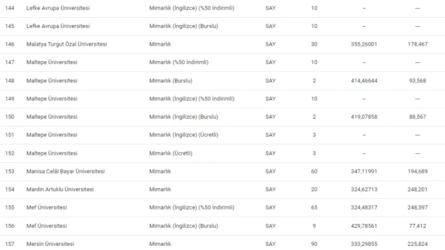Click Manisa Celâl Bayar Üniversitesi text
This screenshot has height=250, width=445.
coord(65,171)
